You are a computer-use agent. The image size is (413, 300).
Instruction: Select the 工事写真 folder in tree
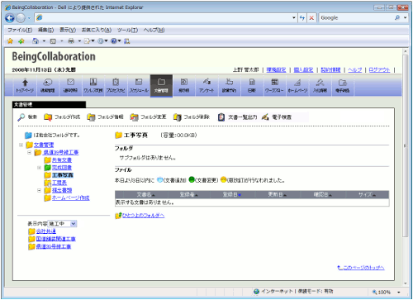pos(63,175)
